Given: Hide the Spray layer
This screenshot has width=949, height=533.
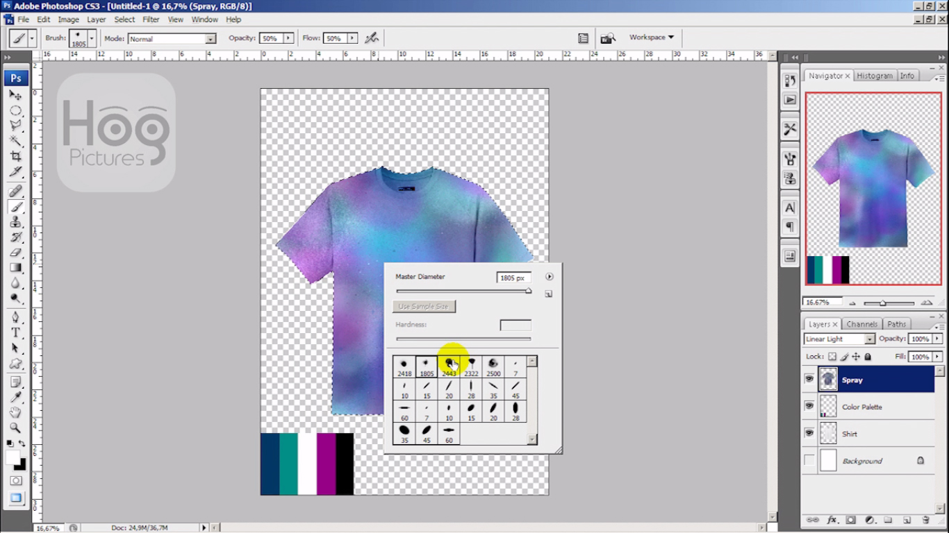Looking at the screenshot, I should [809, 380].
